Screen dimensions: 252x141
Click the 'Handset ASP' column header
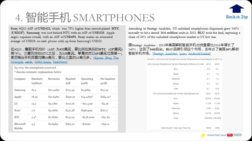click(70, 81)
